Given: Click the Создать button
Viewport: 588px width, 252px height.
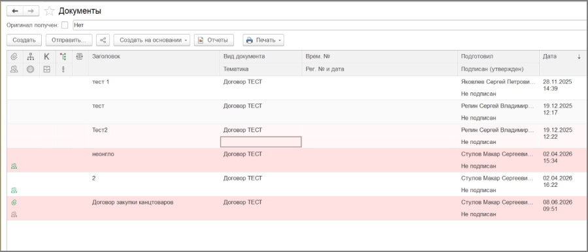Looking at the screenshot, I should click(24, 40).
